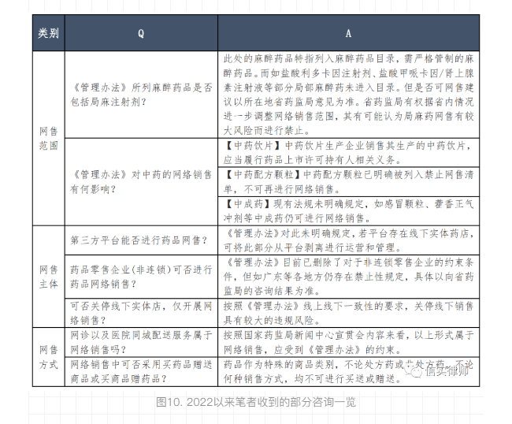Click the 网售方式 category cell
This screenshot has width=512, height=424.
tap(49, 357)
